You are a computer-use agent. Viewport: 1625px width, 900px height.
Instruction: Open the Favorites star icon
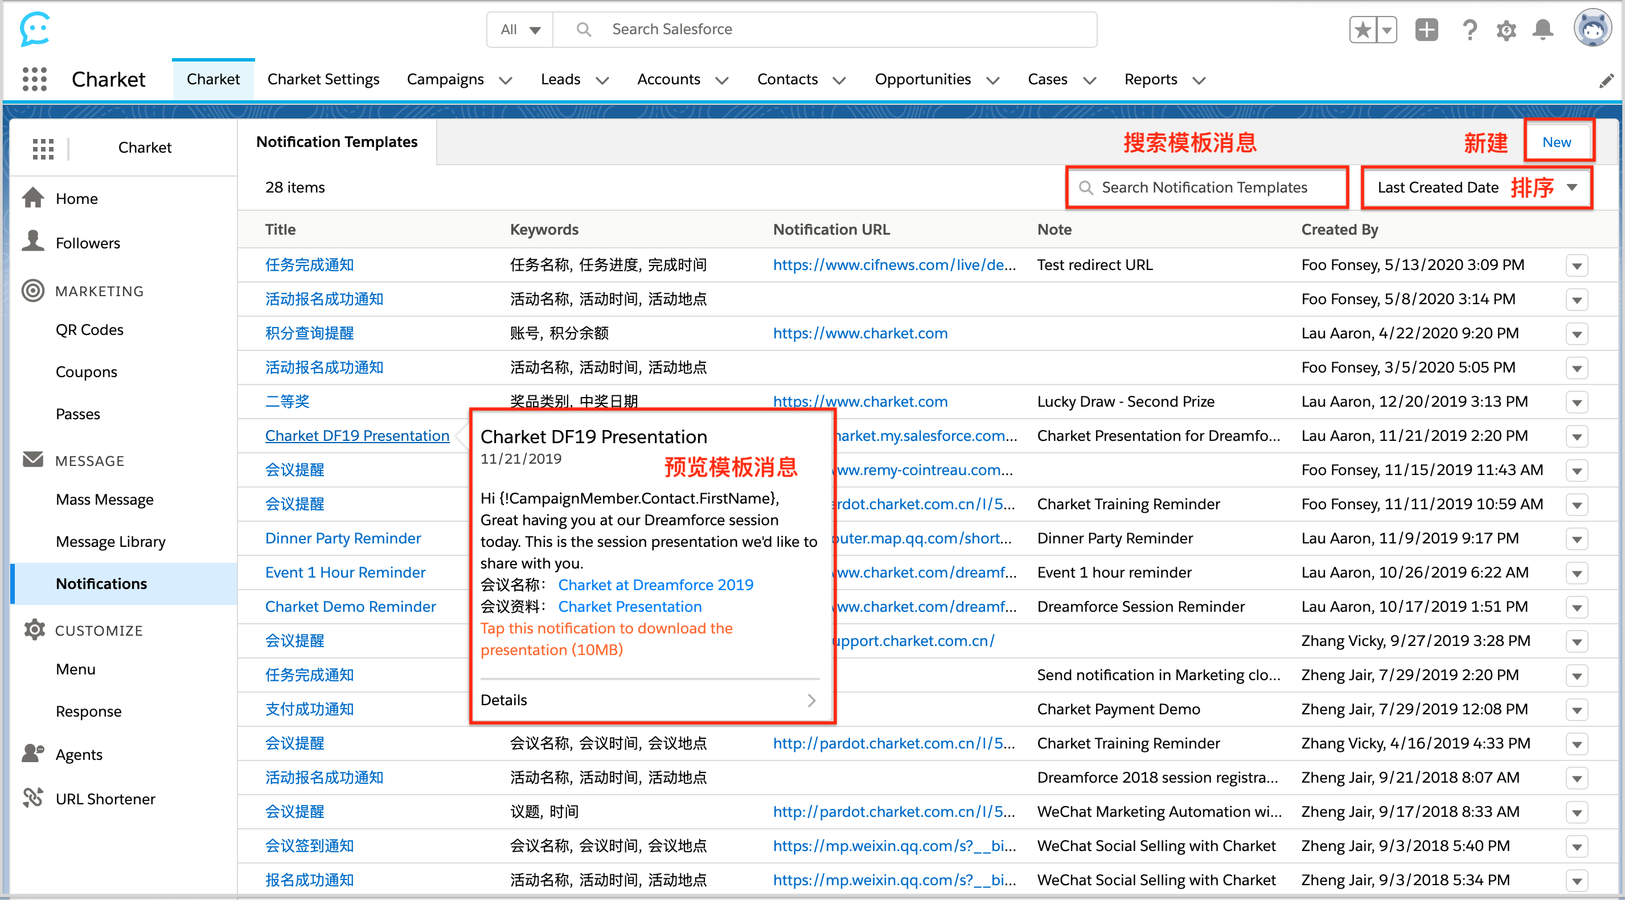1363,30
